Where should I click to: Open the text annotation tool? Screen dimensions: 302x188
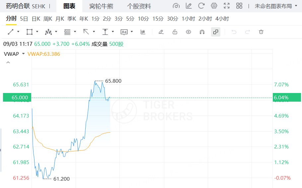click(124, 32)
